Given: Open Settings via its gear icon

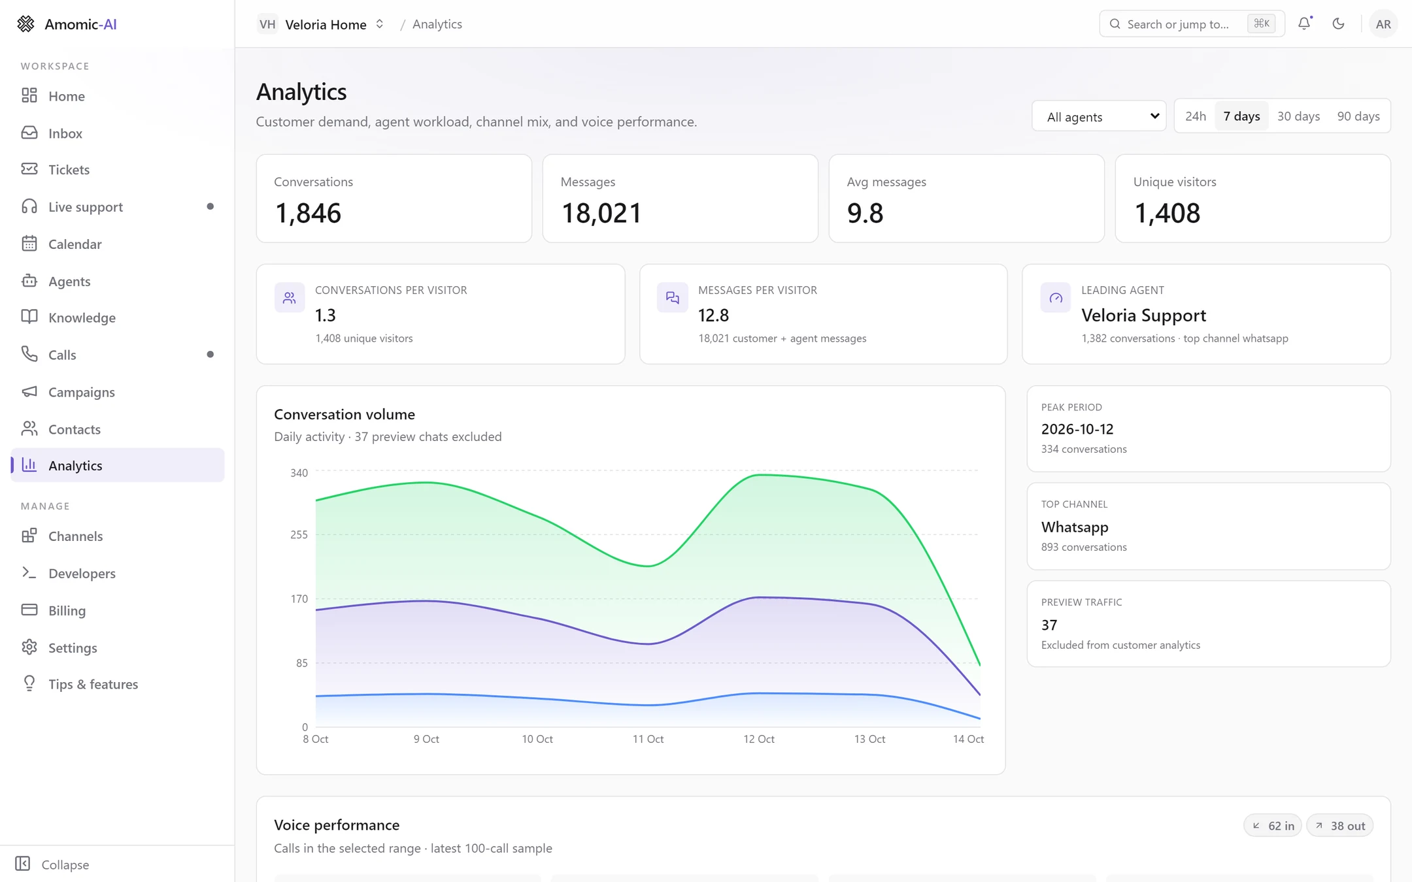Looking at the screenshot, I should point(29,647).
